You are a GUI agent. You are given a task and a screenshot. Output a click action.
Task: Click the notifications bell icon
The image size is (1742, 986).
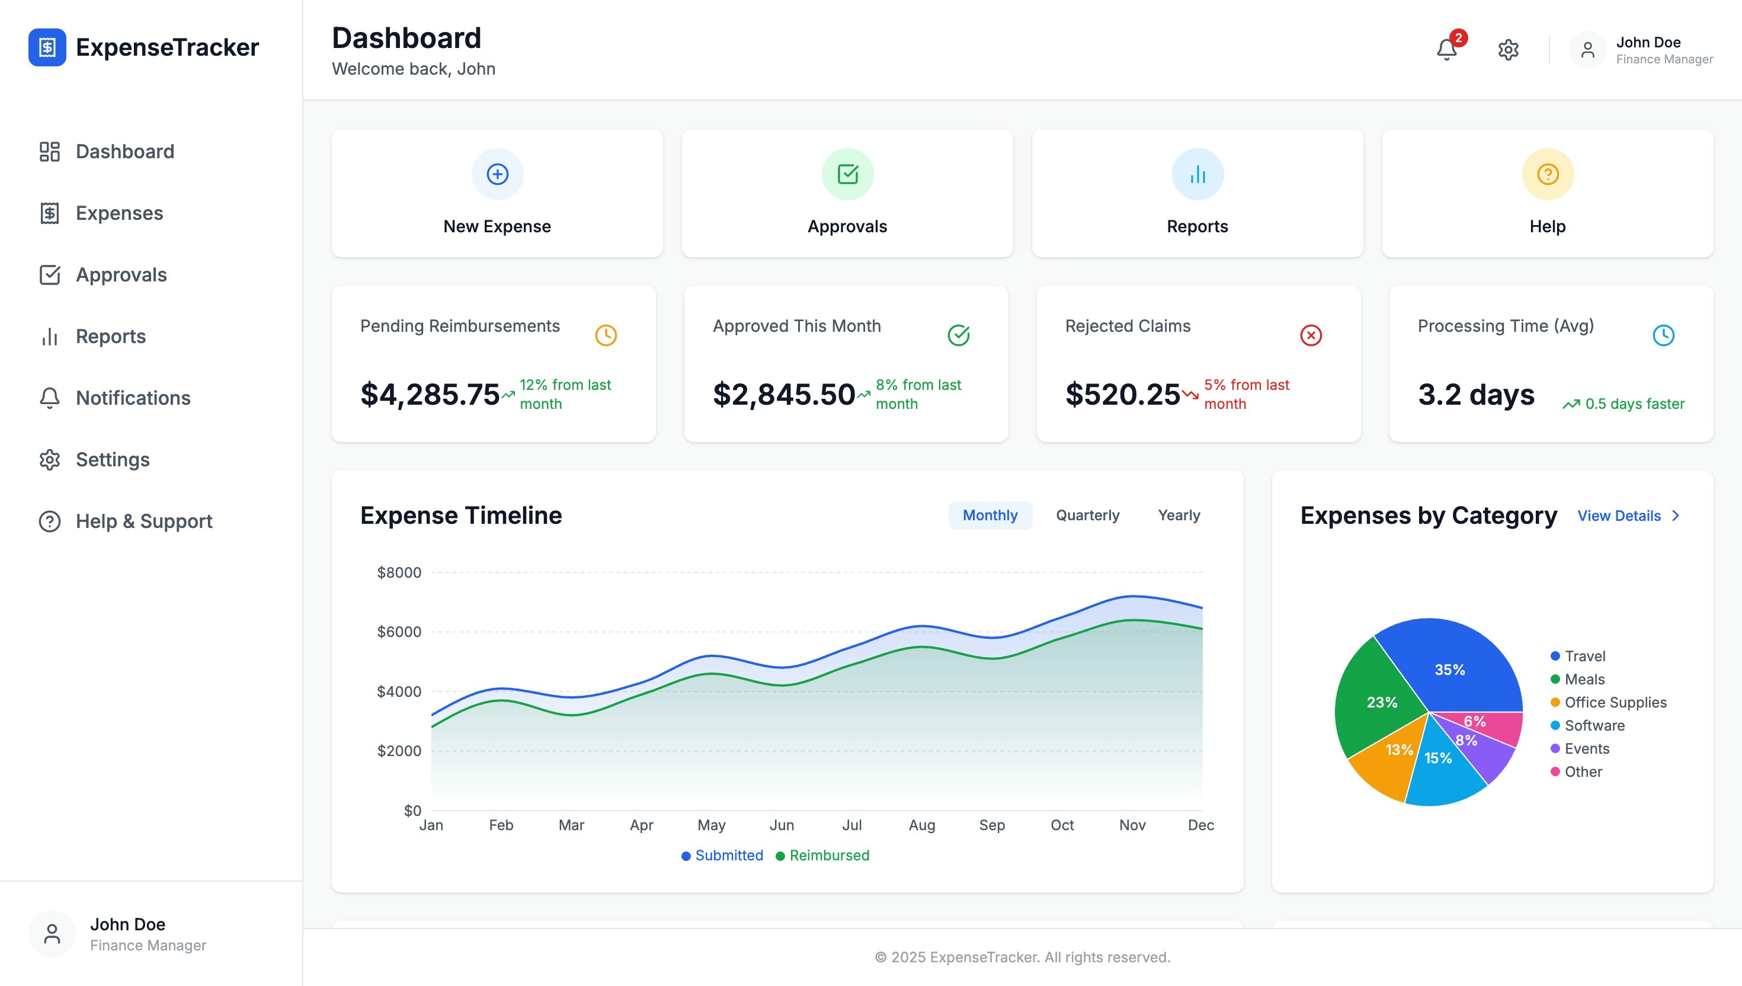1446,49
